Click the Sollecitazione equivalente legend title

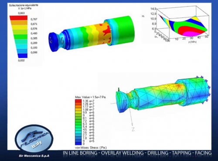pyautogui.click(x=24, y=7)
